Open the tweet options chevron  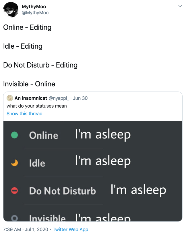[180, 5]
